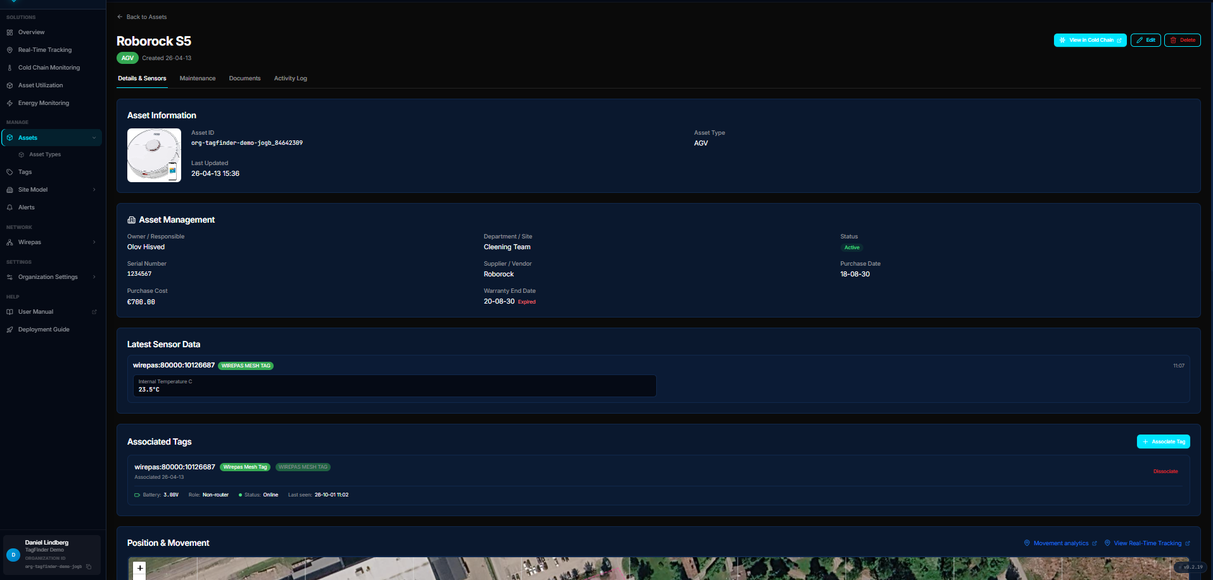Open Real-Time Tracking solution

click(44, 50)
